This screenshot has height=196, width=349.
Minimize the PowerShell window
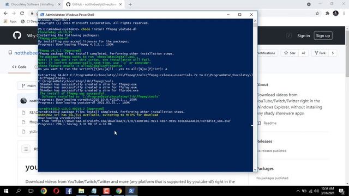point(228,15)
